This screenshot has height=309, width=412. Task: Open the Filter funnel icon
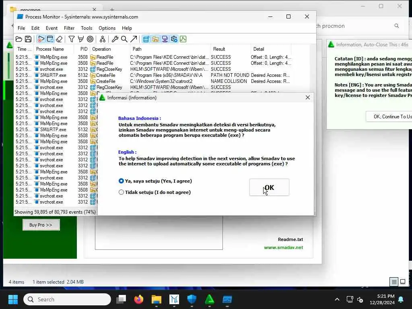tap(72, 39)
